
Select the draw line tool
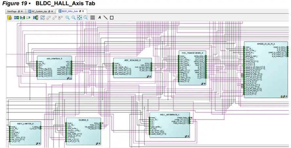pos(106,18)
